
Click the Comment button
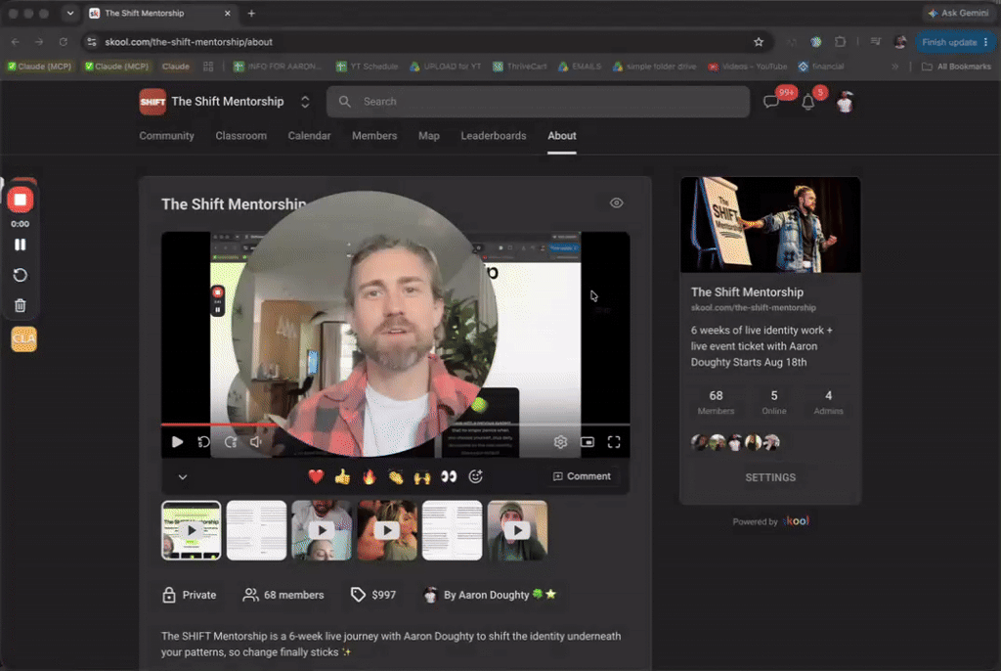coord(582,476)
